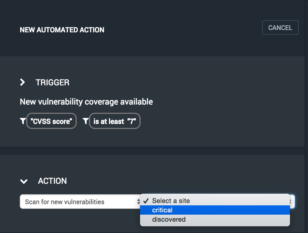Click the ACTION section heading

coord(52,181)
